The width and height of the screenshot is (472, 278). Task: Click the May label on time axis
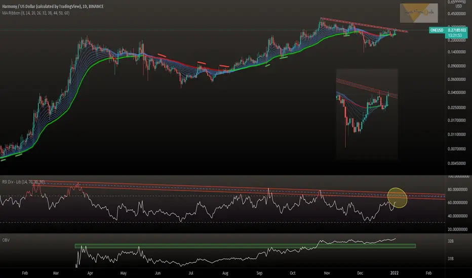coord(124,273)
